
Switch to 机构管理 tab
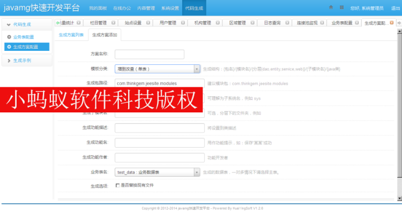[x=203, y=23]
